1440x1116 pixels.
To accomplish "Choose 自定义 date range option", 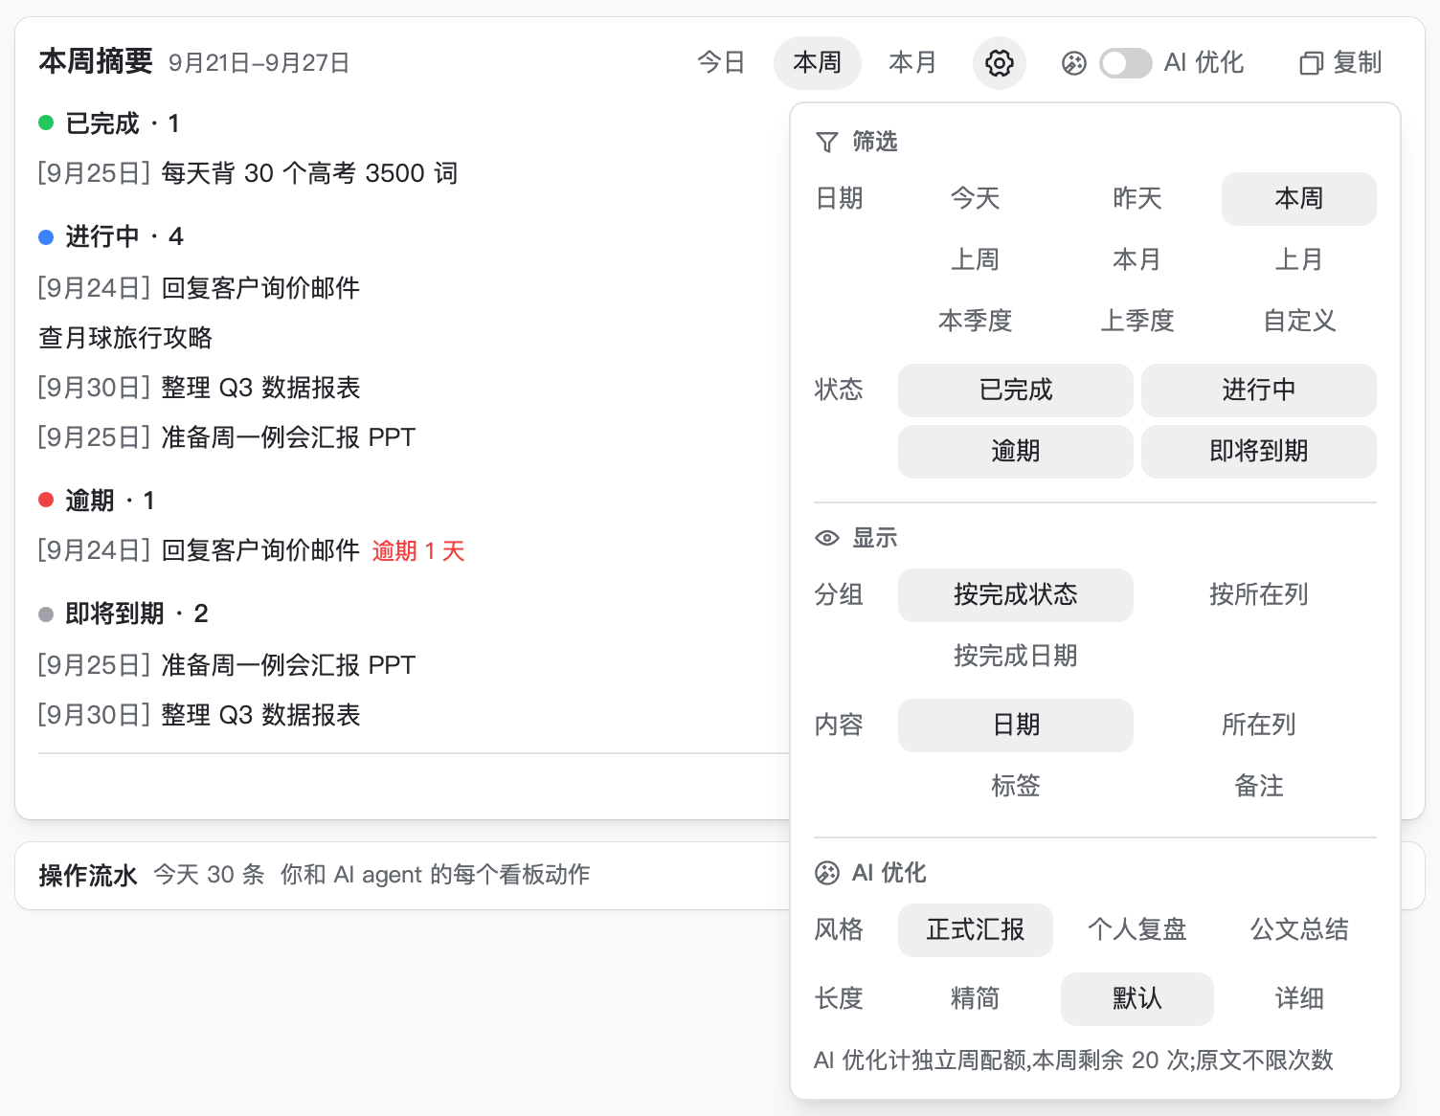I will 1299,322.
